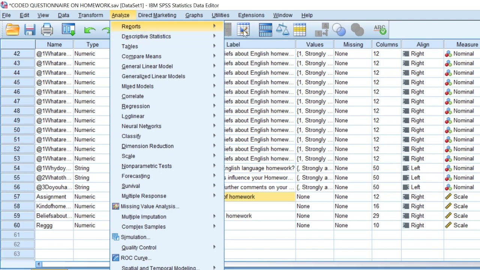Expand the Tables submenu arrow
480x270 pixels.
(214, 46)
